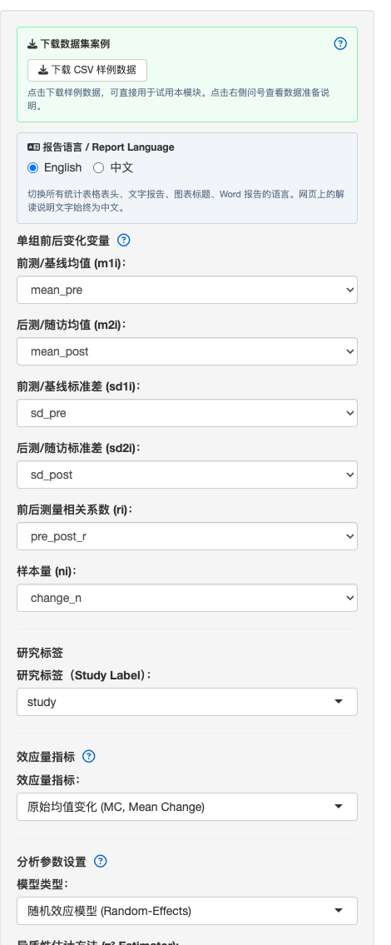Click the language icon beside 报告语言
Viewport: 391px width, 945px height.
click(34, 147)
